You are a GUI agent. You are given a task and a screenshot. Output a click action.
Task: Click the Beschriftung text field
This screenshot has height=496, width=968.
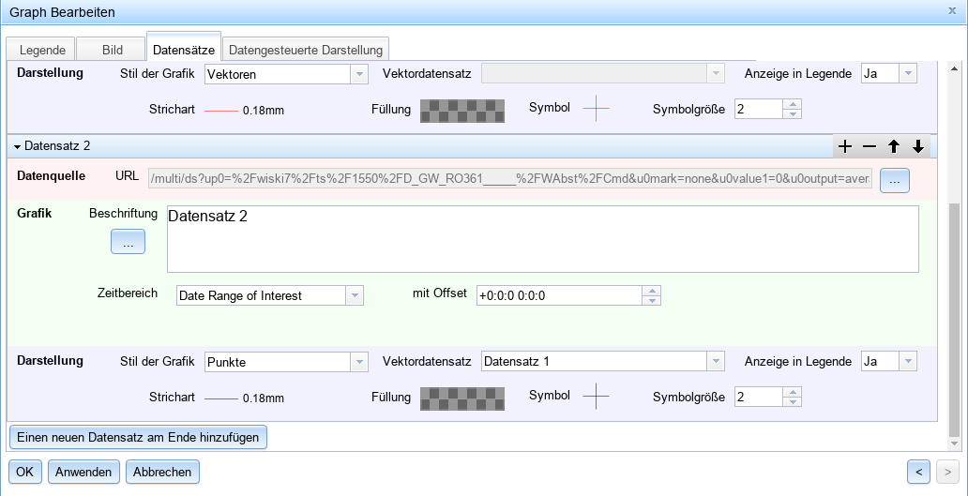coord(542,239)
